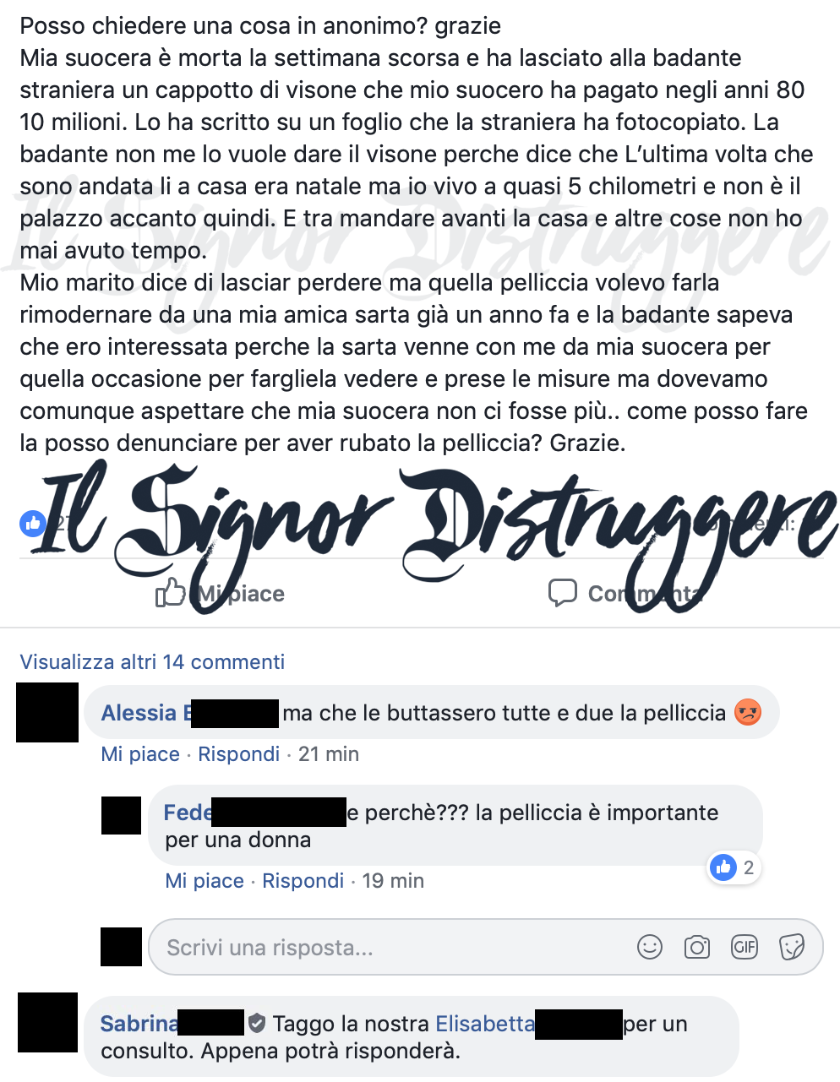Click the blue like reaction icon on post
This screenshot has height=1082, width=840.
[32, 524]
